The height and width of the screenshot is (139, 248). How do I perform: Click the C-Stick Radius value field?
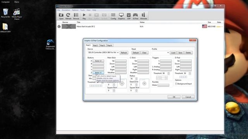(x=133, y=79)
